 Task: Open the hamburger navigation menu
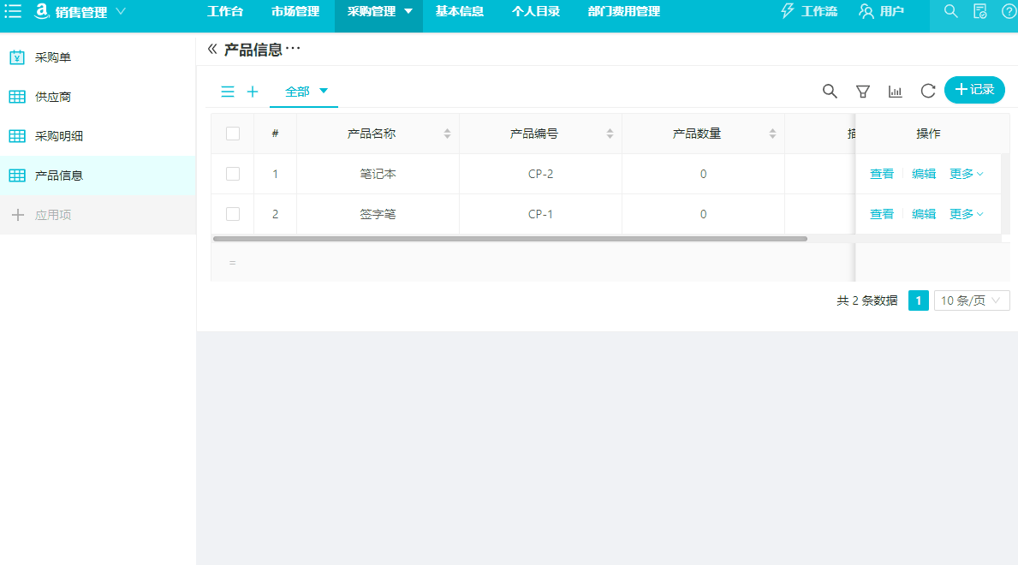pos(12,11)
